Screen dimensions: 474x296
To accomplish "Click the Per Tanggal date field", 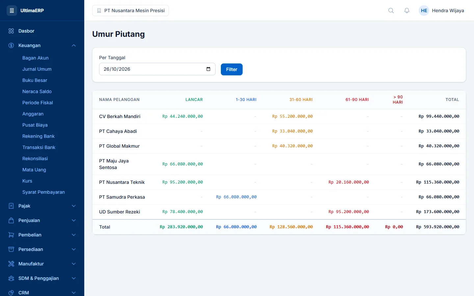I will tap(157, 69).
